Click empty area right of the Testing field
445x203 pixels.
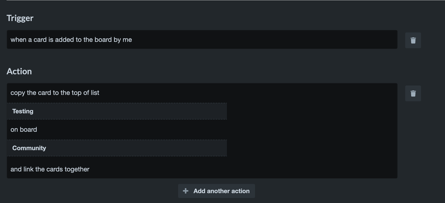[x=312, y=111]
